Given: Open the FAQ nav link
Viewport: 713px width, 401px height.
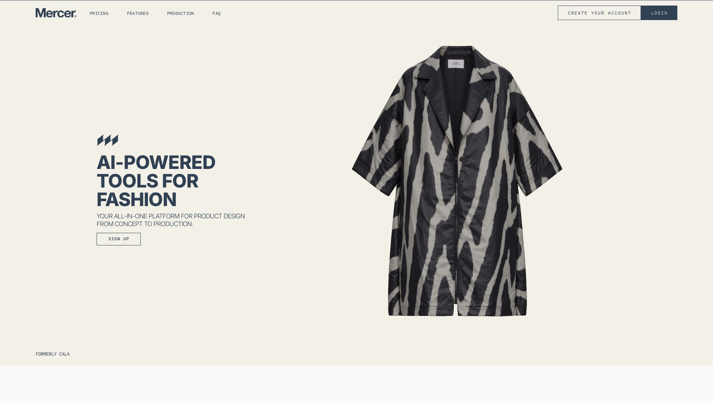Looking at the screenshot, I should coord(216,13).
